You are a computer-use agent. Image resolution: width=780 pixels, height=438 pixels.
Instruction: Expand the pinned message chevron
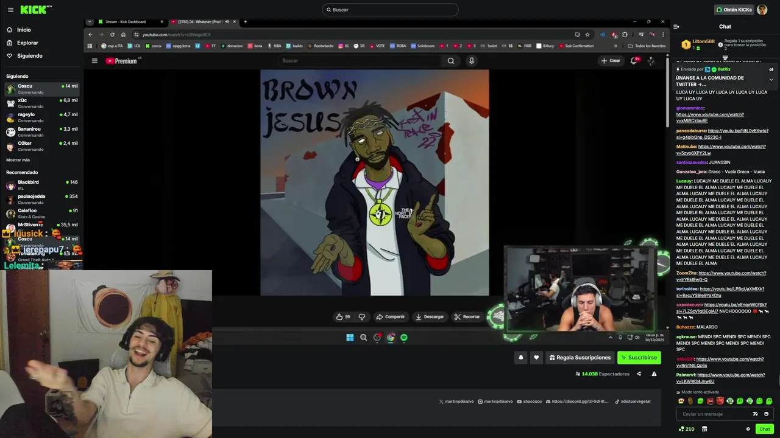tap(771, 80)
